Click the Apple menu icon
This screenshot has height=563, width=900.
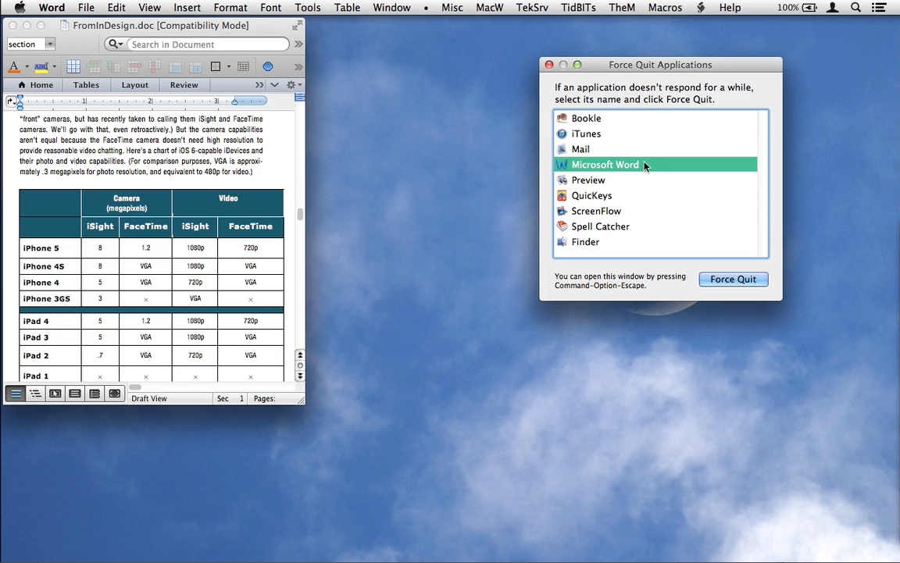tap(20, 8)
